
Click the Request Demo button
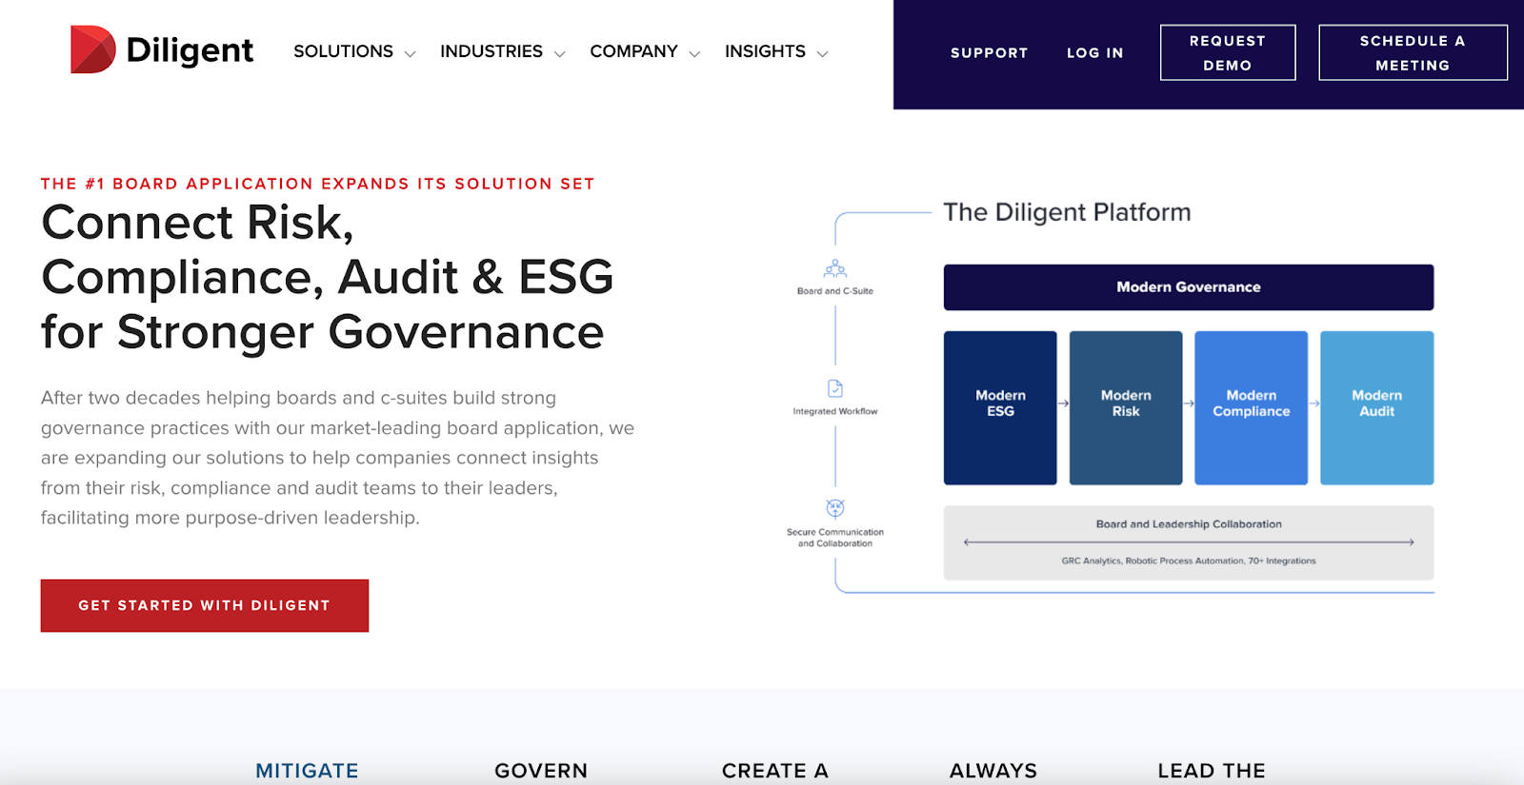click(1228, 52)
